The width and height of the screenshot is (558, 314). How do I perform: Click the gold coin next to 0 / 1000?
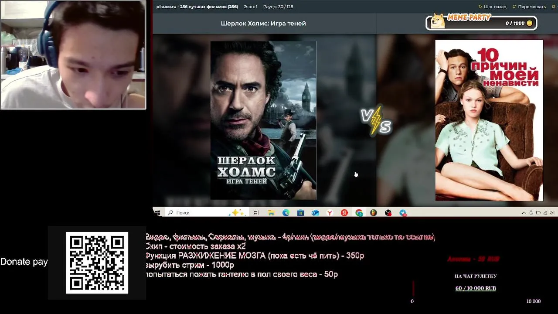point(530,23)
